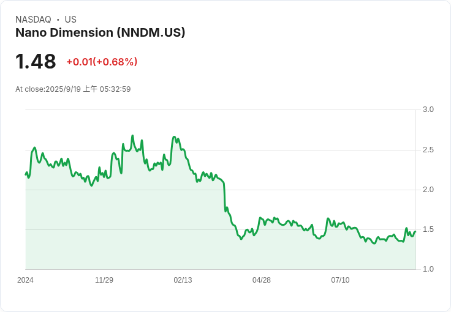Click the At close timestamp text
The width and height of the screenshot is (451, 312).
(x=73, y=89)
